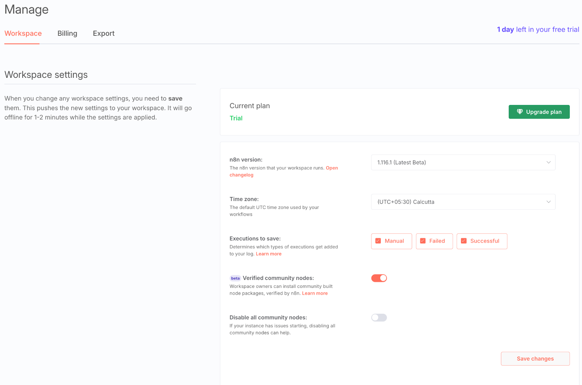Click the diamond icon on Upgrade plan
Viewport: 582px width, 385px height.
pos(519,112)
